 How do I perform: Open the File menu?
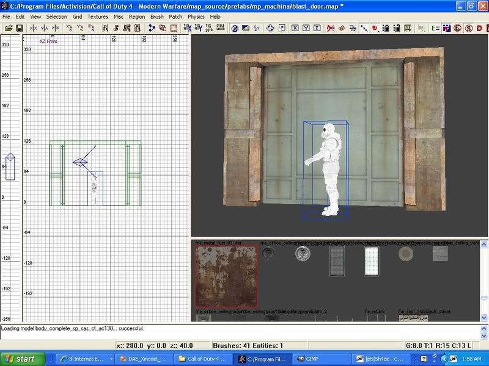pos(6,17)
